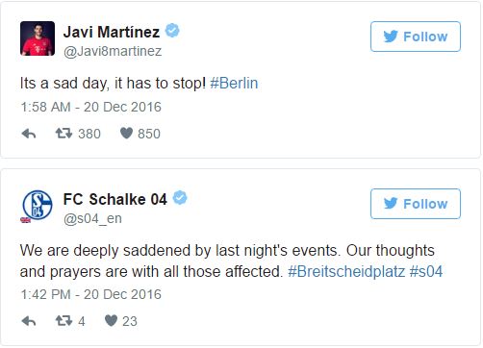
Task: Click Javi Martínez's verified badge
Action: pyautogui.click(x=172, y=31)
